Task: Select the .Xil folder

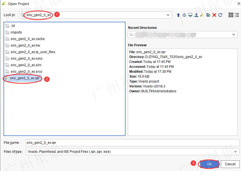Action: click(x=10, y=26)
